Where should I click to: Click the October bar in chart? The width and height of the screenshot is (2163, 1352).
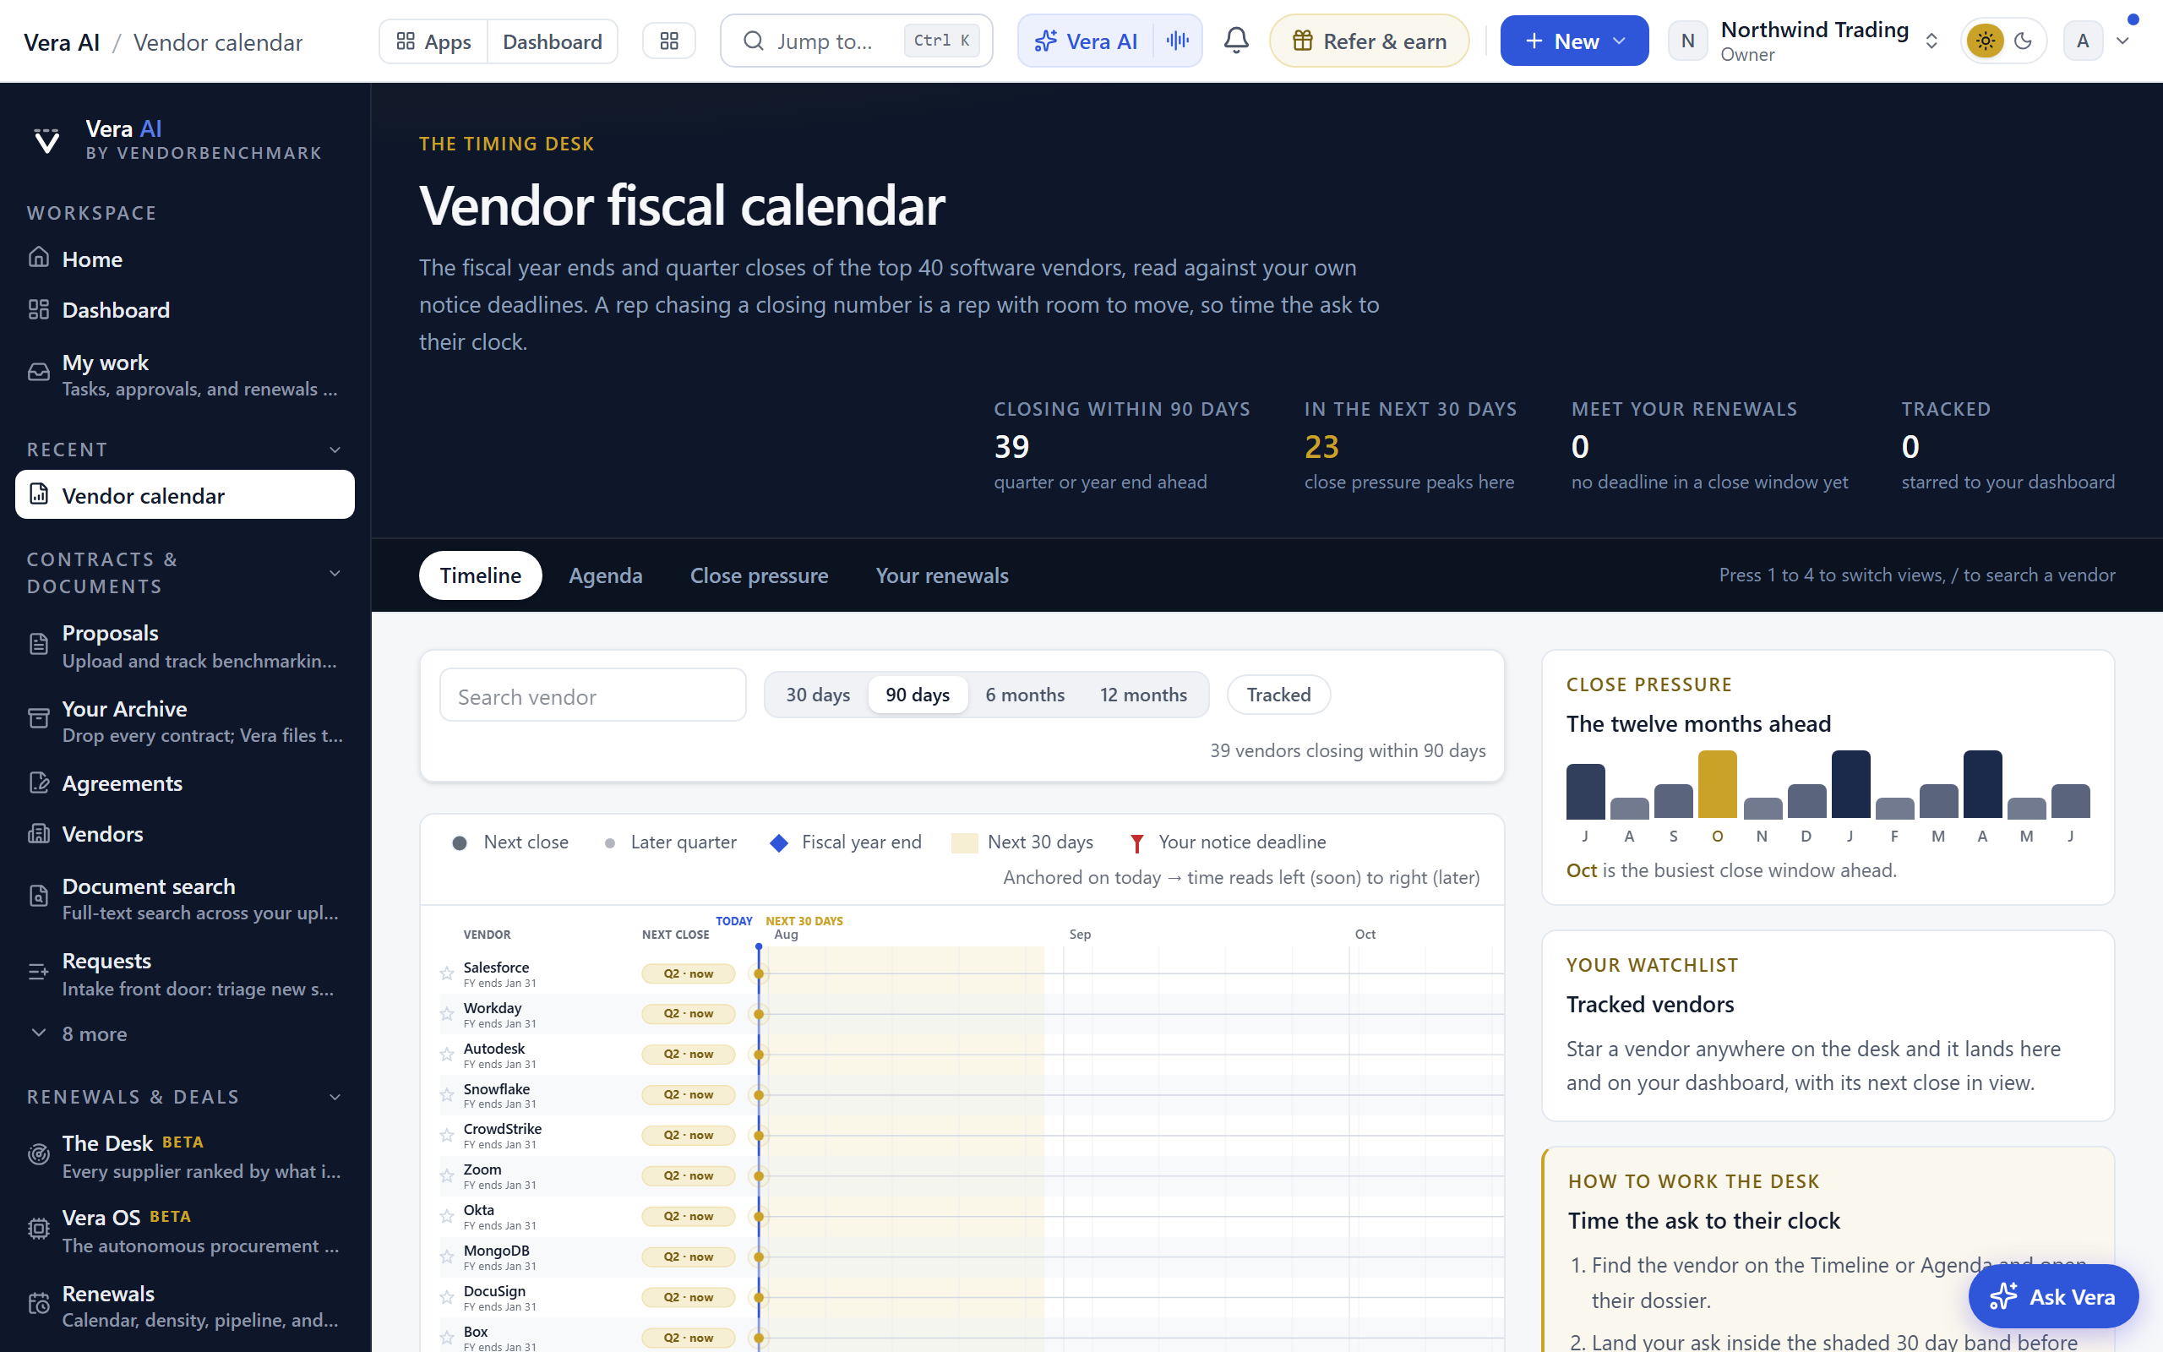1717,784
